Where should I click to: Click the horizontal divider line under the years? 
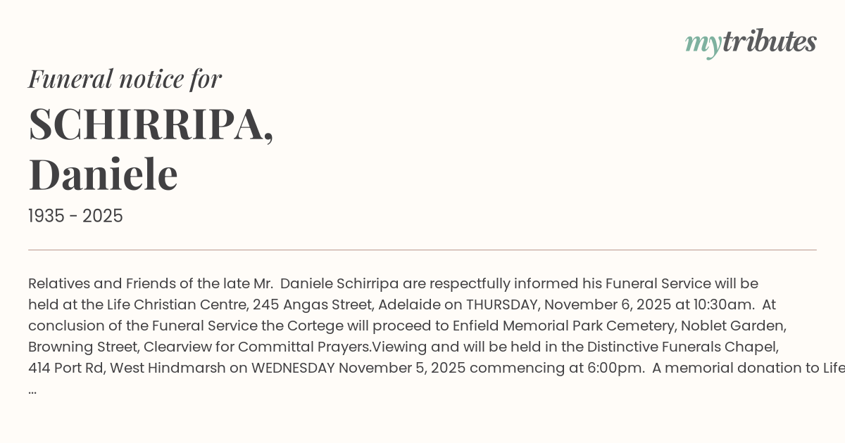[423, 250]
